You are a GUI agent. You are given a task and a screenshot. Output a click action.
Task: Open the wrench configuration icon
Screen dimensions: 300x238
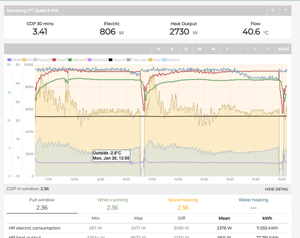point(286,10)
